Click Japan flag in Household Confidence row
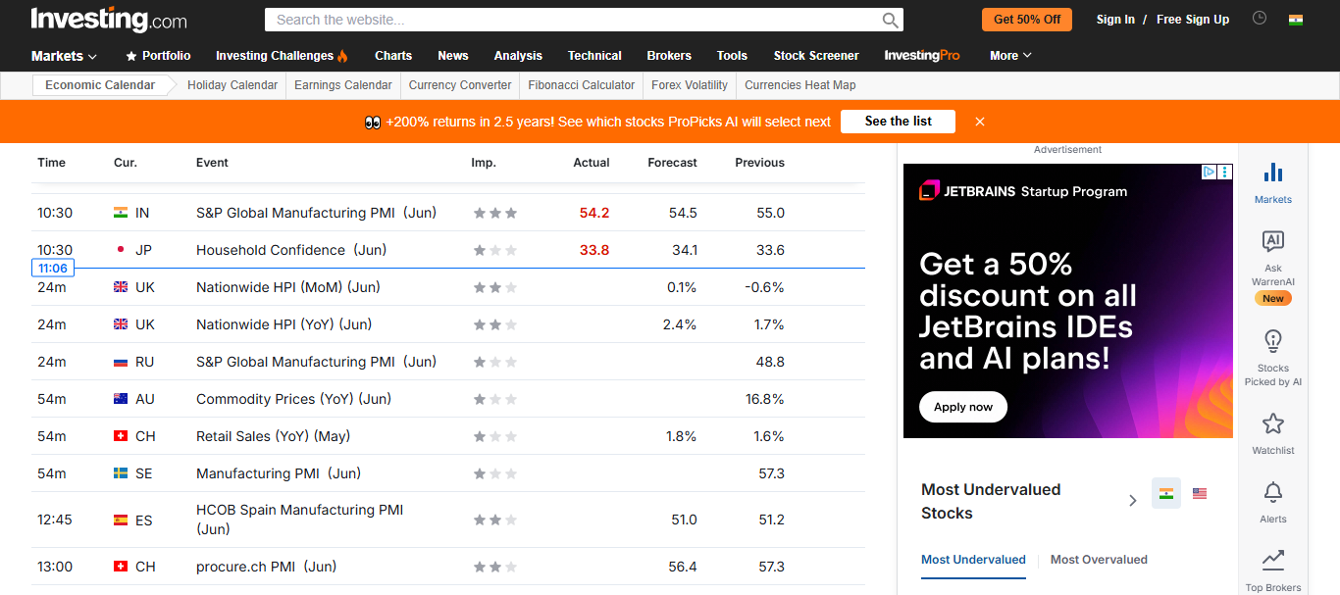Viewport: 1340px width, 595px height. tap(121, 250)
